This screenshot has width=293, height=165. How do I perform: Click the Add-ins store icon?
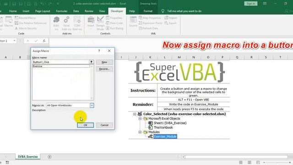(x=56, y=23)
